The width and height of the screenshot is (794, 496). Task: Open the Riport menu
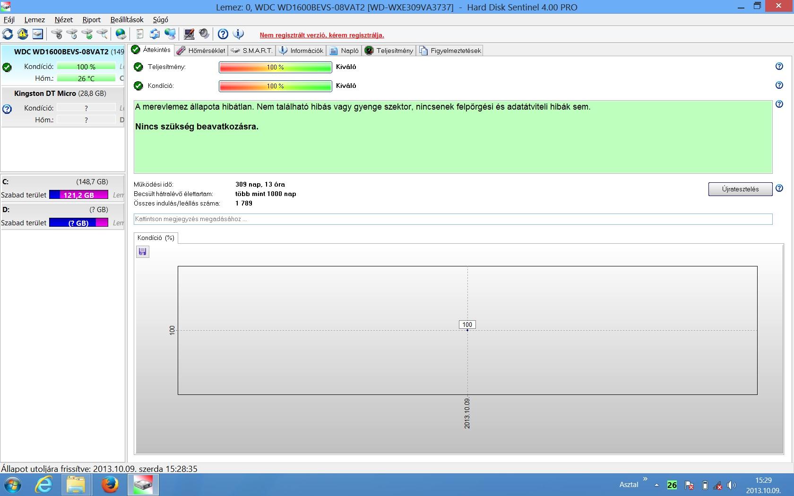(x=92, y=20)
